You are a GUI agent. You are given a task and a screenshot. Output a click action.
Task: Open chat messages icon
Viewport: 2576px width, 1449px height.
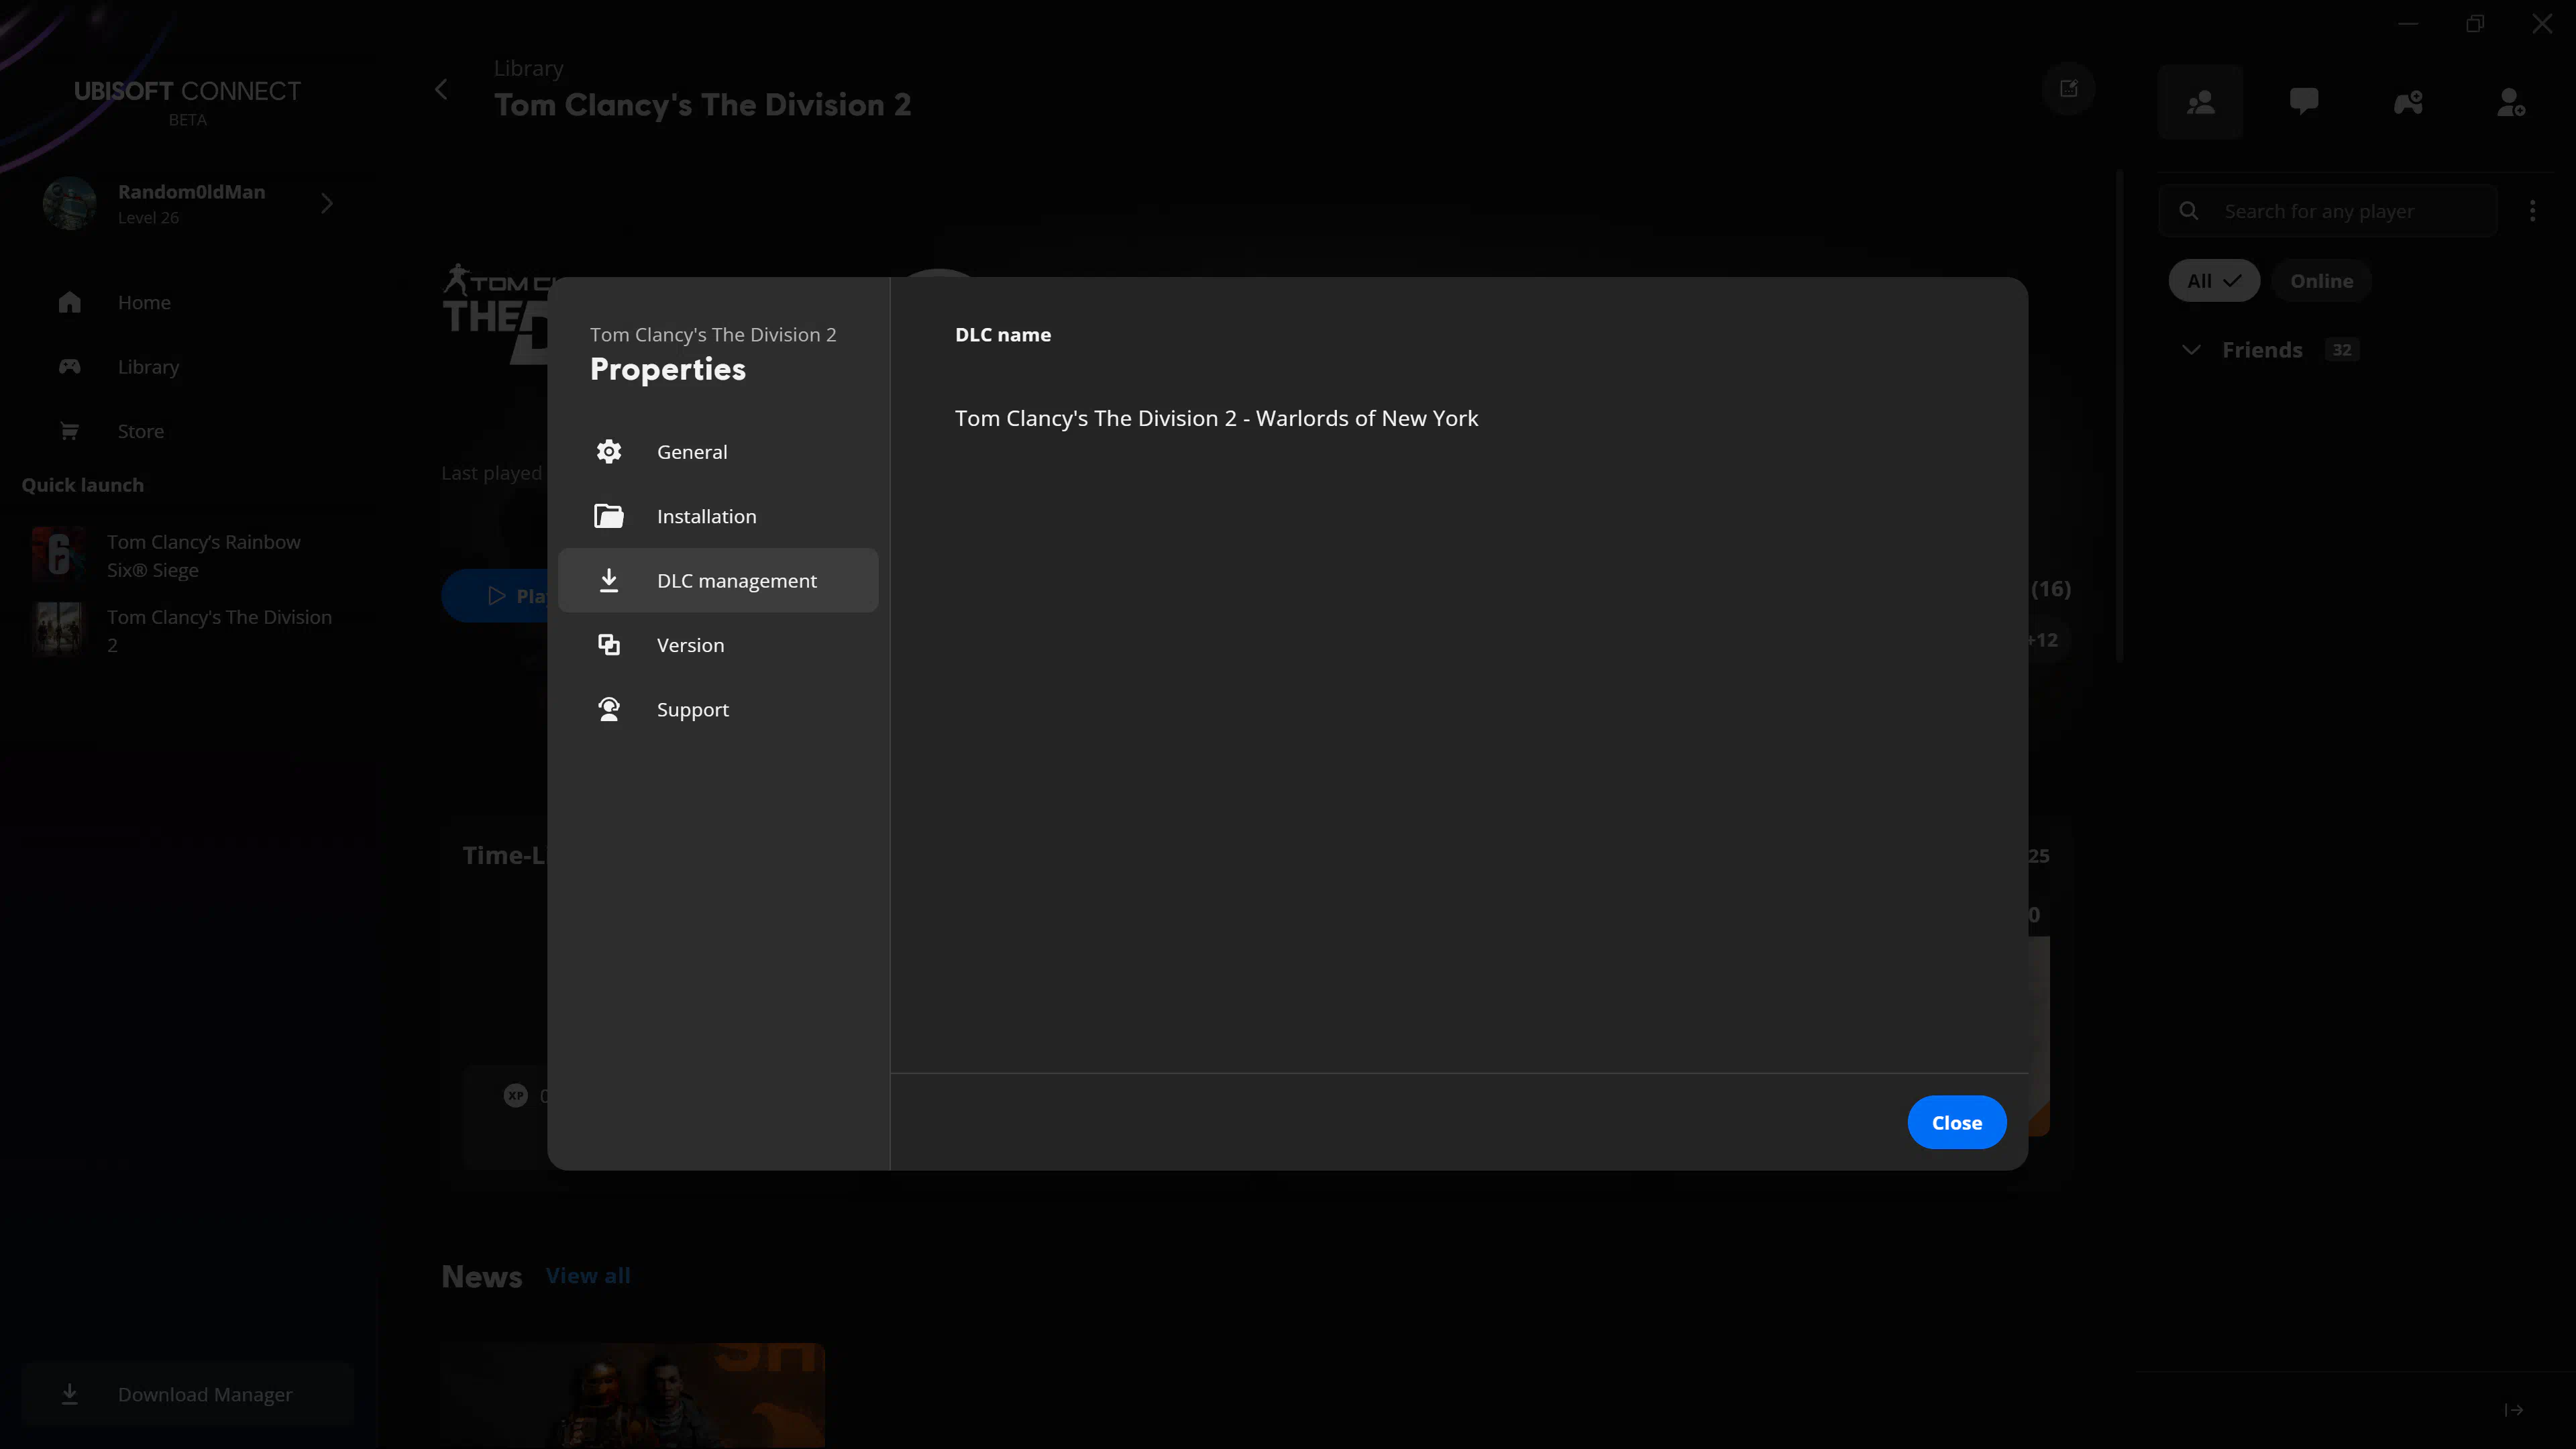pos(2304,102)
